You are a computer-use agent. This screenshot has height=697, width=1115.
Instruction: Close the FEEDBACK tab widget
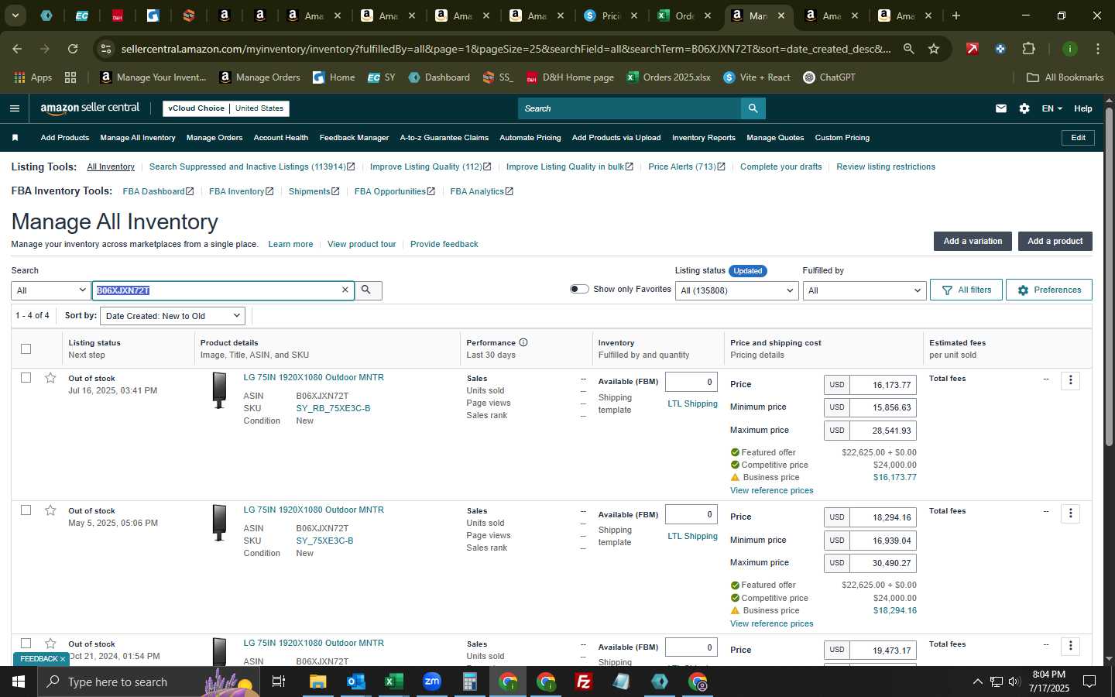coord(62,659)
